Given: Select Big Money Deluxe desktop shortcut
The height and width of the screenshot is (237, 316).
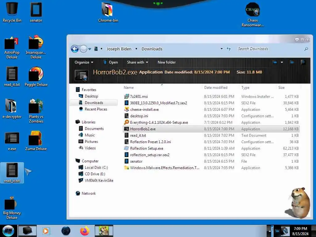Looking at the screenshot, I should (12, 208).
